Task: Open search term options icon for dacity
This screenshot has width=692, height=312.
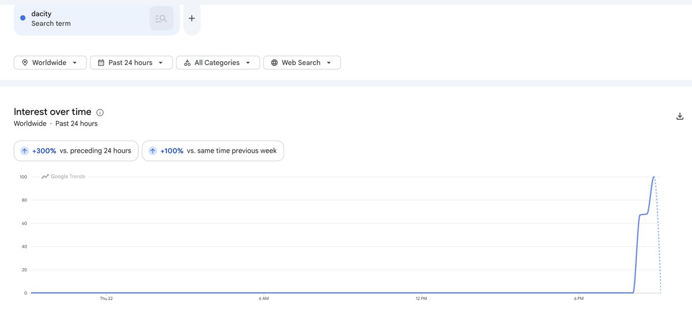Action: (161, 18)
